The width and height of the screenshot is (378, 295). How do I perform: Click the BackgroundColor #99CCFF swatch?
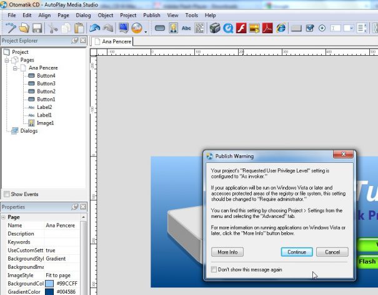(49, 283)
